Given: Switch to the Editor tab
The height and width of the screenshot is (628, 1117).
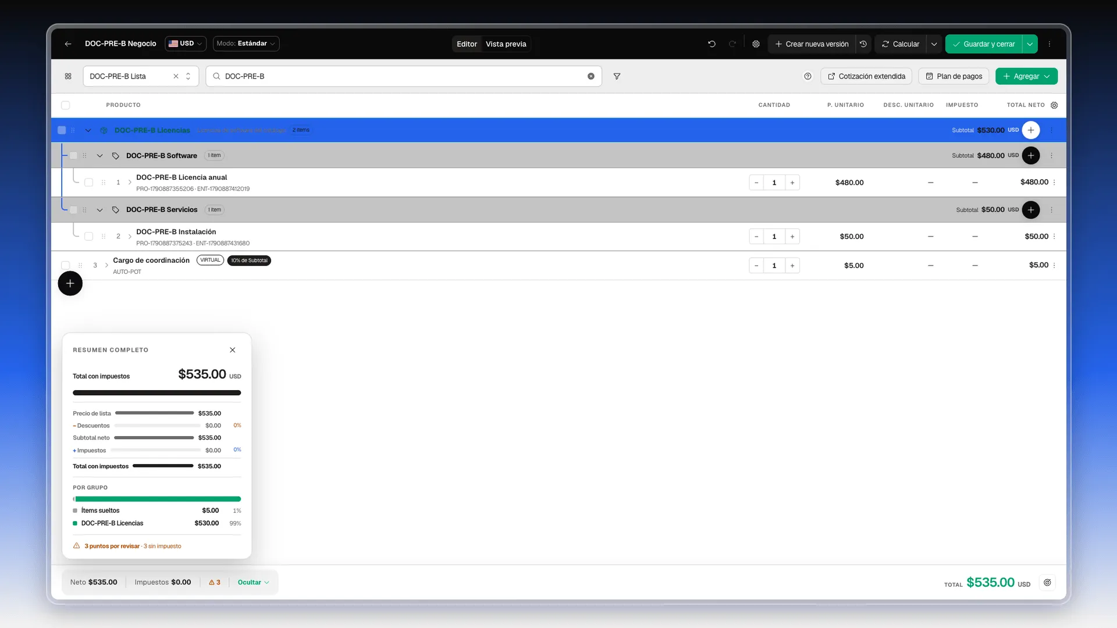Looking at the screenshot, I should pyautogui.click(x=467, y=44).
